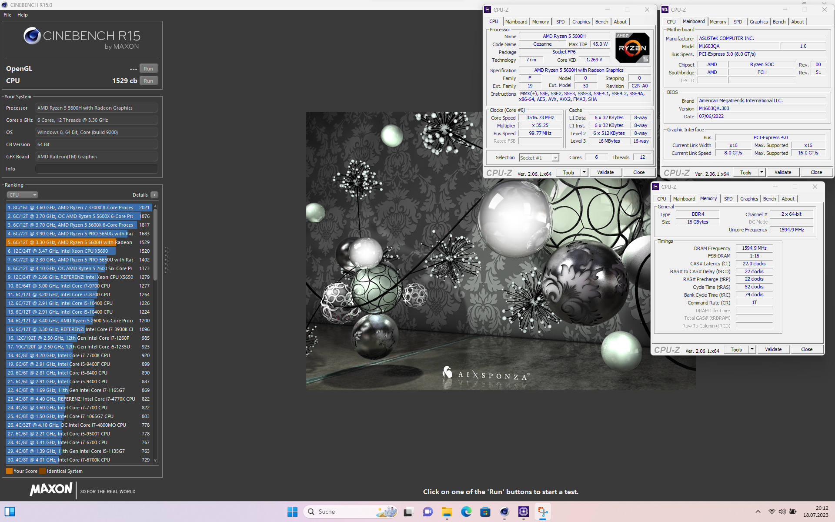Image resolution: width=835 pixels, height=522 pixels.
Task: Open Tools dropdown arrow in CPU-Z CPU-tab window
Action: click(584, 172)
